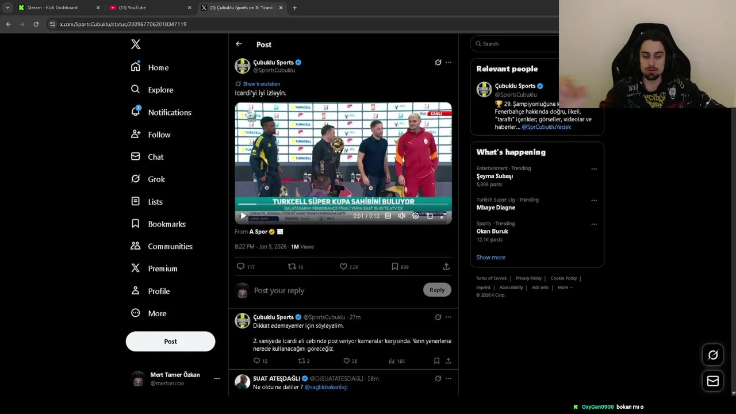Share the 27m Çubuklu Sports reply
The width and height of the screenshot is (736, 414).
[448, 361]
